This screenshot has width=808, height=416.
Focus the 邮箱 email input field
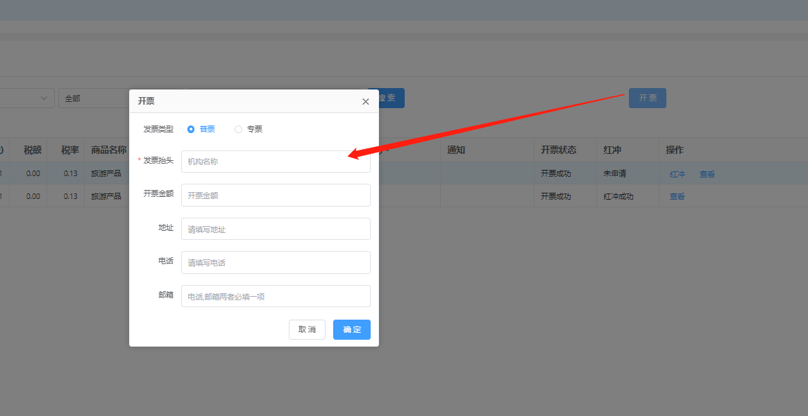coord(276,296)
